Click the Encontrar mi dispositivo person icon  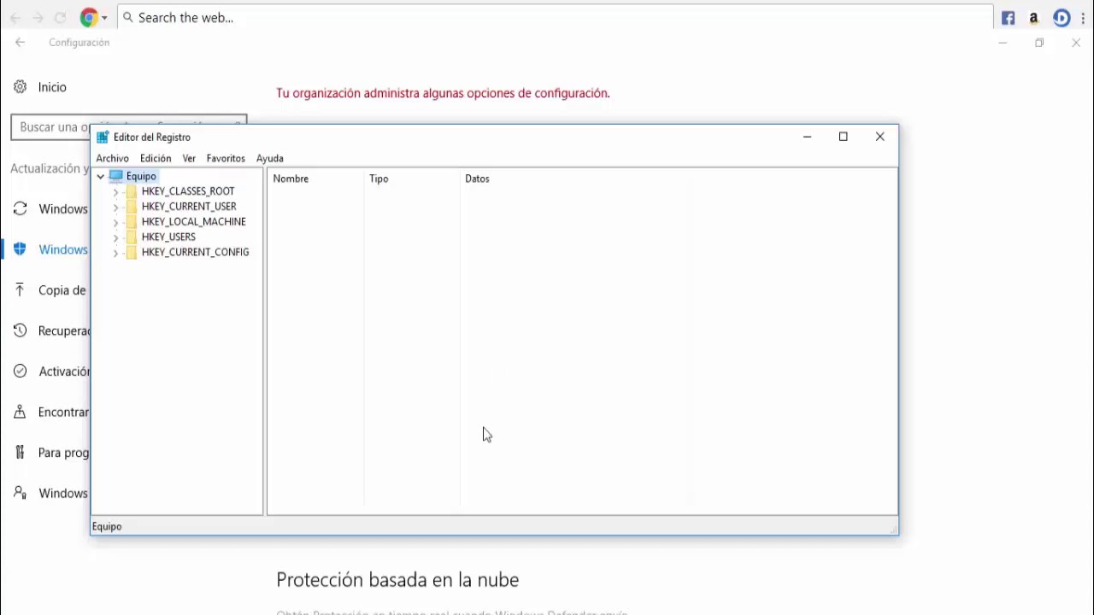coord(21,412)
